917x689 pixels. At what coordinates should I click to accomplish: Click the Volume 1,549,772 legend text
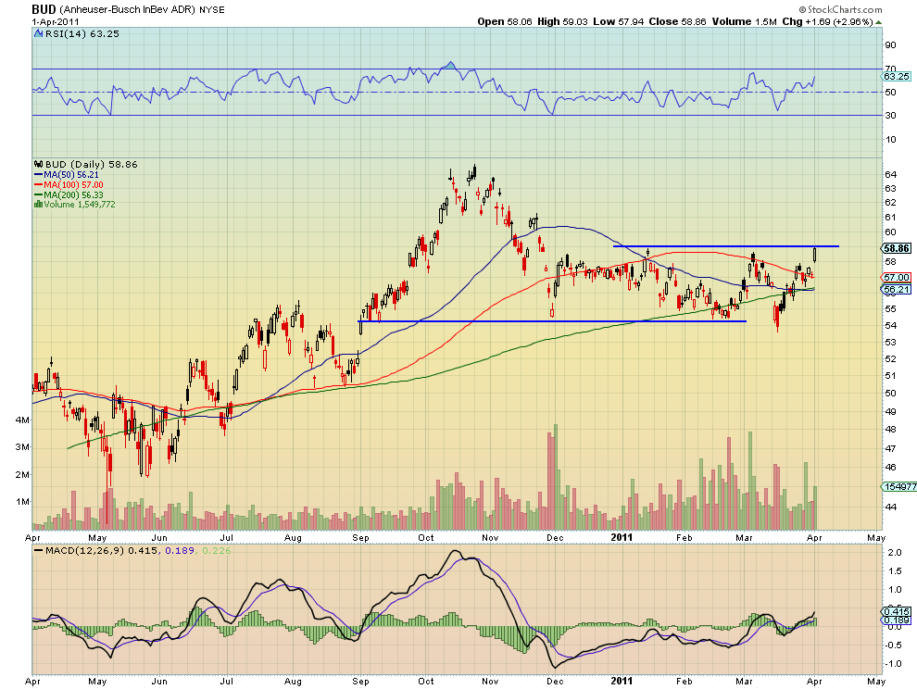[80, 205]
